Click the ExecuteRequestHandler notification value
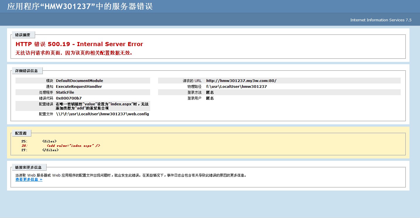The height and width of the screenshot is (218, 420). (79, 87)
